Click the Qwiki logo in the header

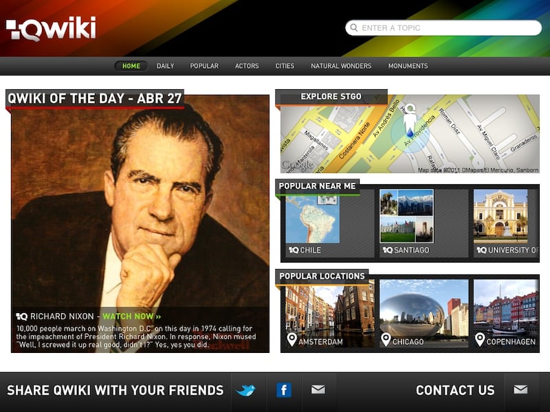tap(51, 29)
